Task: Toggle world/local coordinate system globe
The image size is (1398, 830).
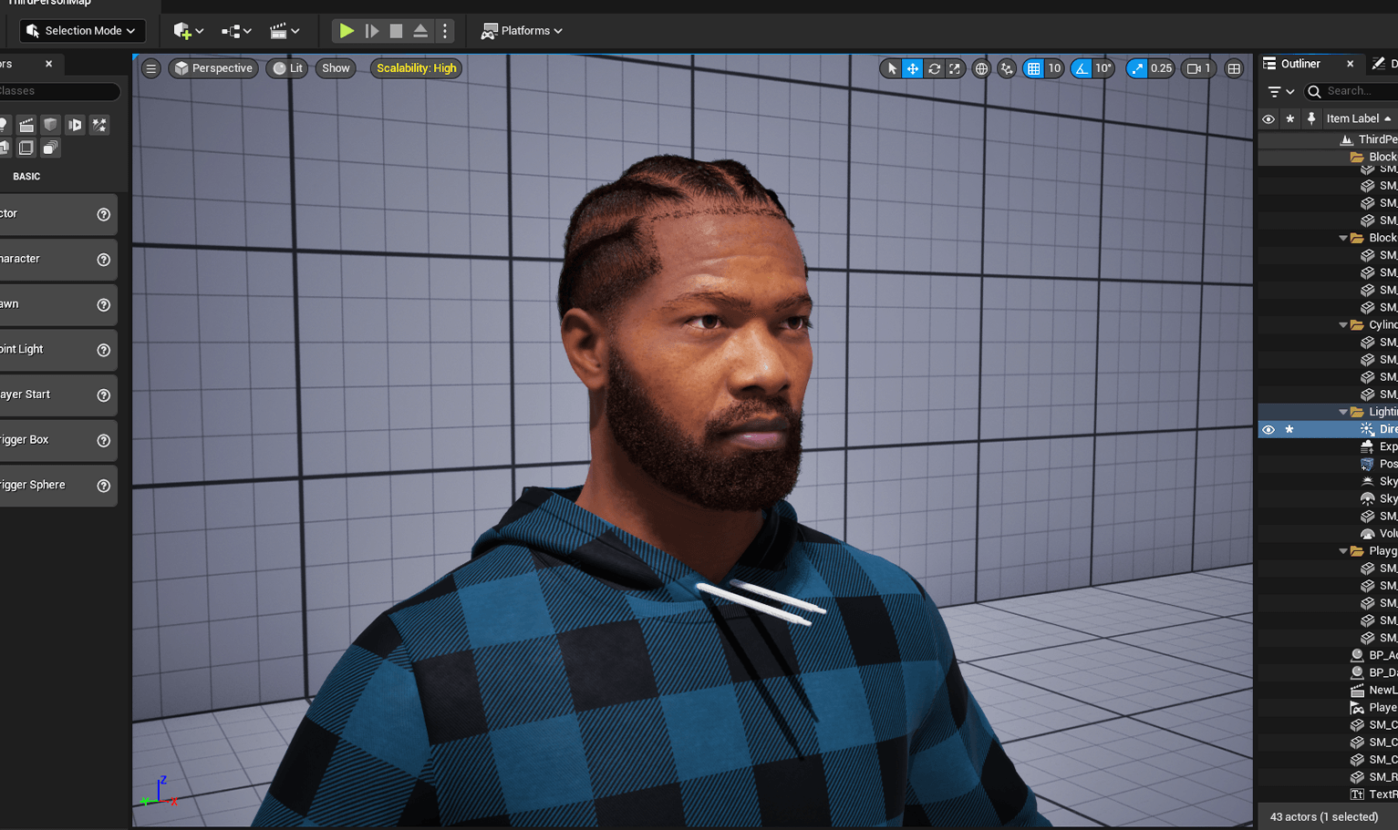Action: pos(981,68)
